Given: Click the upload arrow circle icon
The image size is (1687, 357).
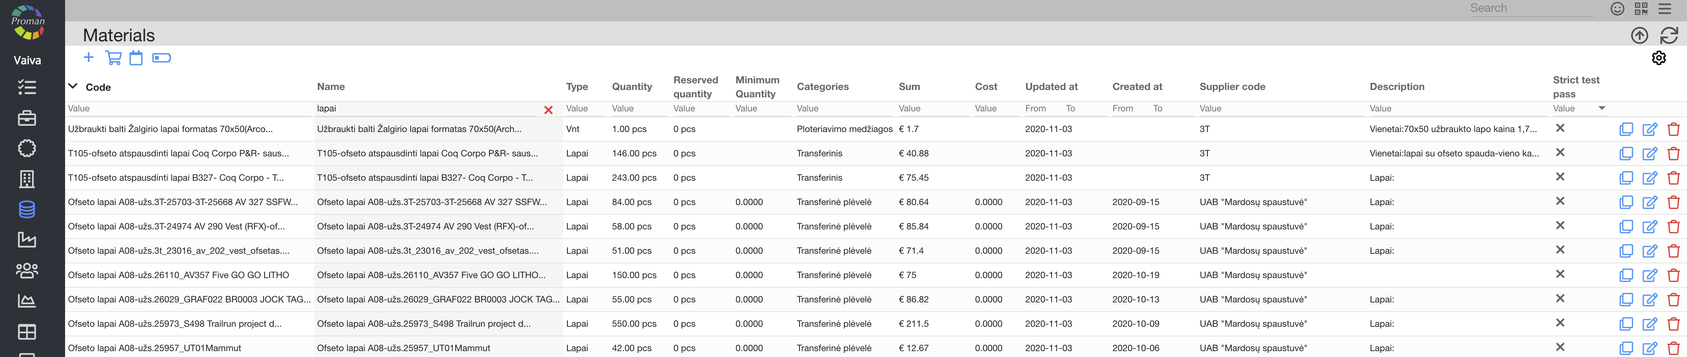Looking at the screenshot, I should pos(1639,35).
